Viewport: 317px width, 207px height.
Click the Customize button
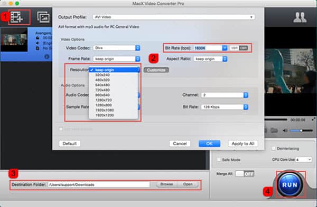click(x=156, y=70)
